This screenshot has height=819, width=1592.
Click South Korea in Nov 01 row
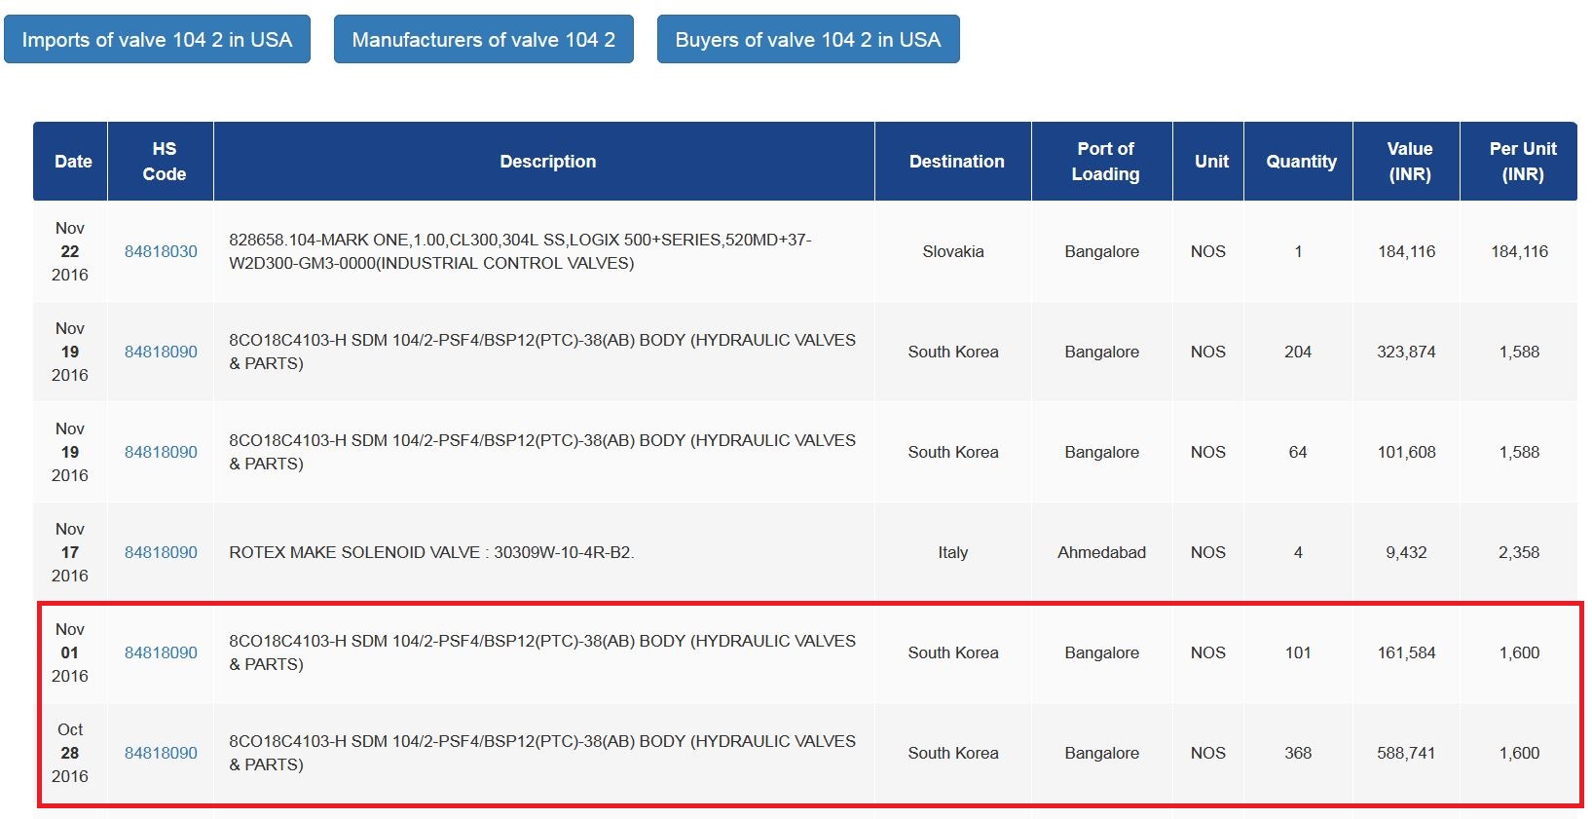(953, 652)
